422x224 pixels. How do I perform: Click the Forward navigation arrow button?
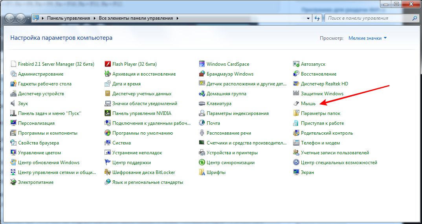click(21, 19)
